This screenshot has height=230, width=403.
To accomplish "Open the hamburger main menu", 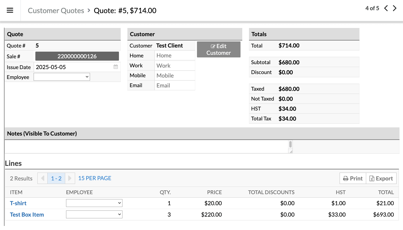I will 10,10.
